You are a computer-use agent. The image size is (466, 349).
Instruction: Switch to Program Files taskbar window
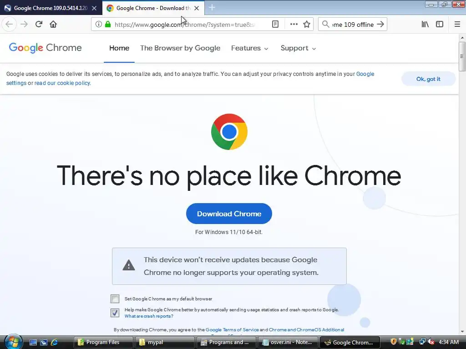pyautogui.click(x=103, y=342)
